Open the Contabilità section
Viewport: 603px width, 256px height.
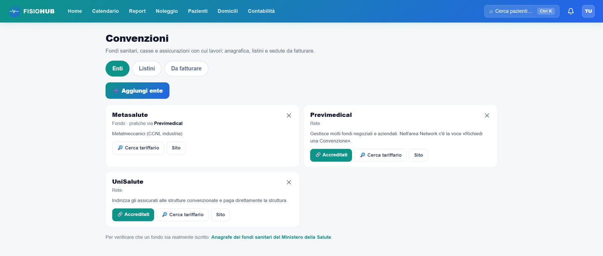[261, 11]
